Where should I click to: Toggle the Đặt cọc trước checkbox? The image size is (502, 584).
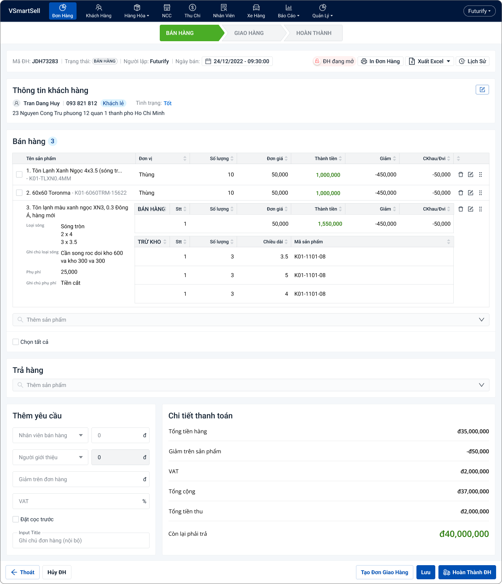[x=16, y=519]
